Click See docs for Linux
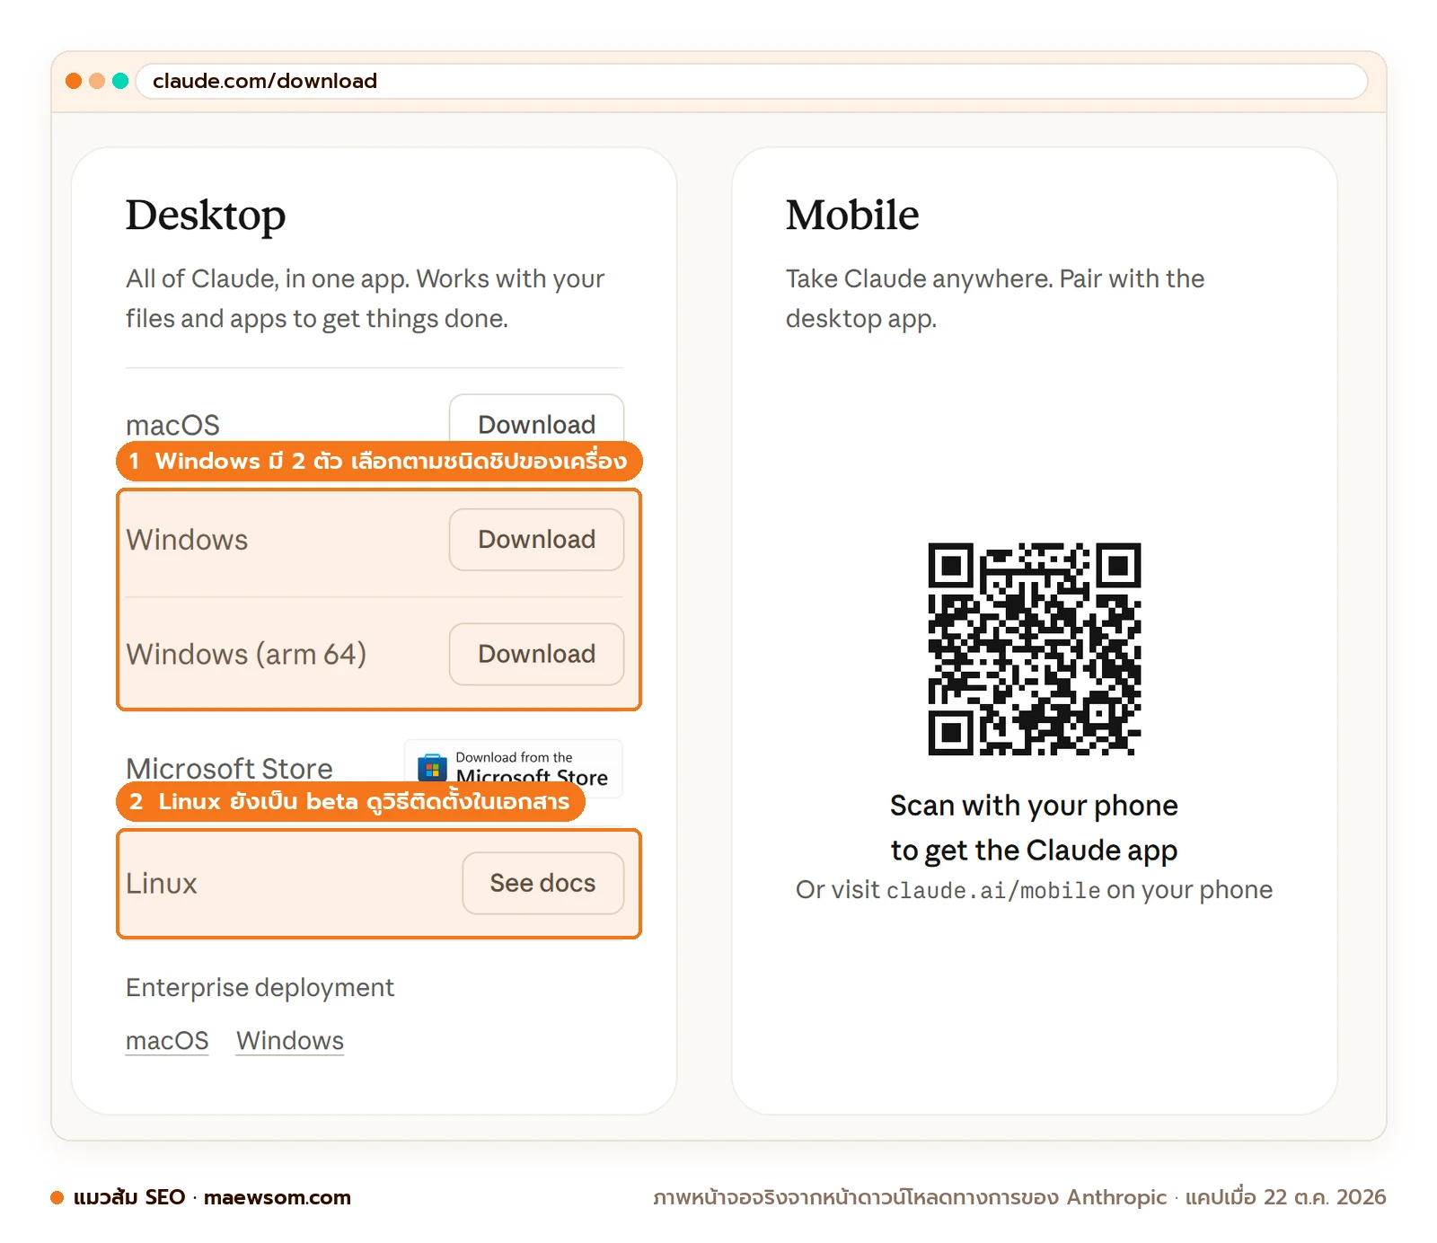This screenshot has width=1437, height=1243. pos(542,884)
